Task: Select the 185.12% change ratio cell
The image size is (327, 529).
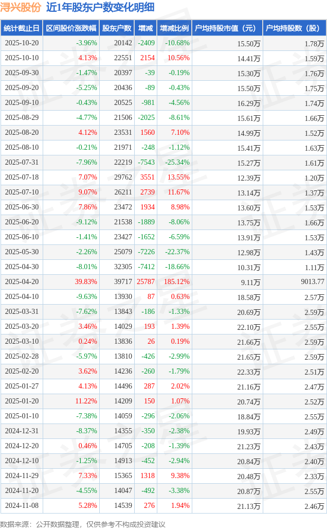Action: pyautogui.click(x=177, y=281)
